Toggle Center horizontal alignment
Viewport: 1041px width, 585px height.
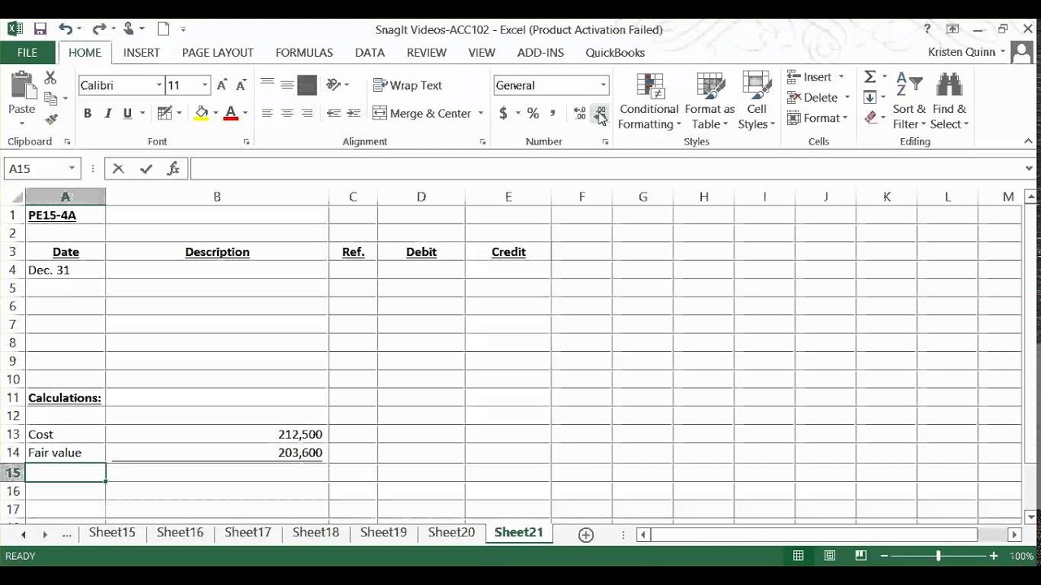287,113
